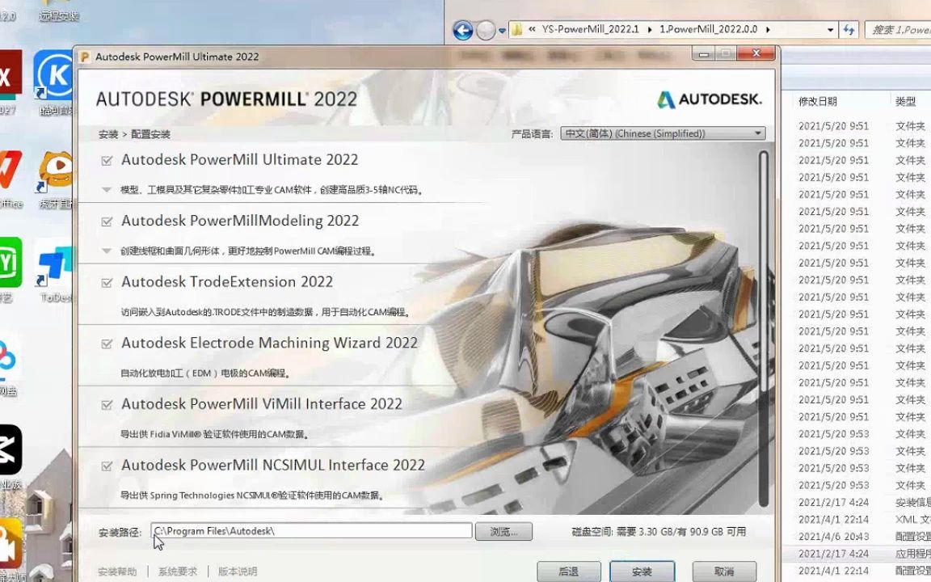The image size is (931, 582).
Task: Click the folder icon in Explorer address bar
Action: (x=516, y=29)
